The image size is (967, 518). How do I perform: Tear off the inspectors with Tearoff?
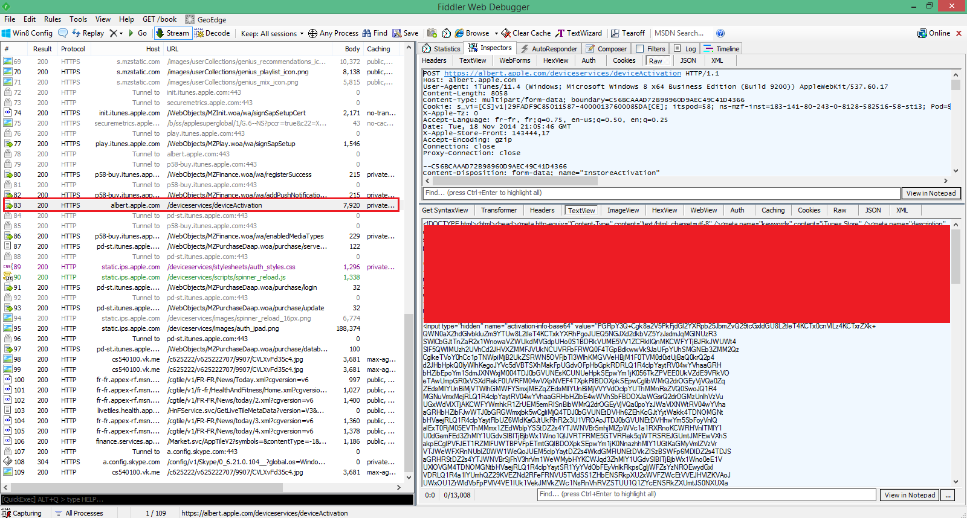click(x=628, y=33)
